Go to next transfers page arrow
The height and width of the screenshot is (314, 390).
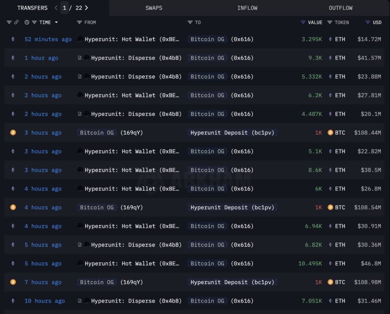pyautogui.click(x=86, y=8)
